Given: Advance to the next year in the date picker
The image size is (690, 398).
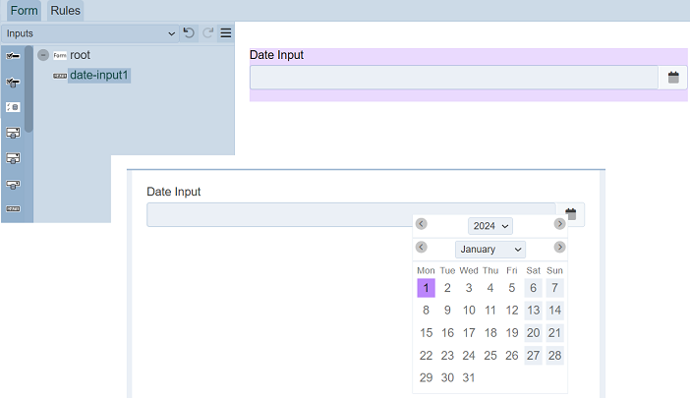Looking at the screenshot, I should 559,224.
